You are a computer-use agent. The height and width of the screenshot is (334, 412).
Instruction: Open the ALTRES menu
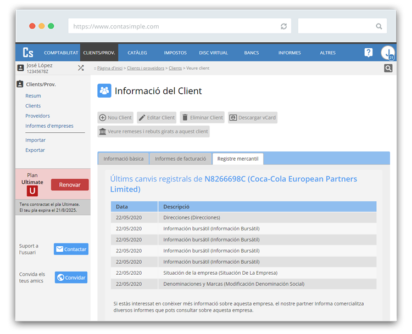[x=327, y=53]
